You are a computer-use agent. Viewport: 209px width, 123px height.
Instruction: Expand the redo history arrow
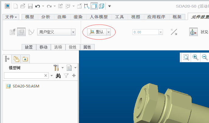pyautogui.click(x=55, y=6)
